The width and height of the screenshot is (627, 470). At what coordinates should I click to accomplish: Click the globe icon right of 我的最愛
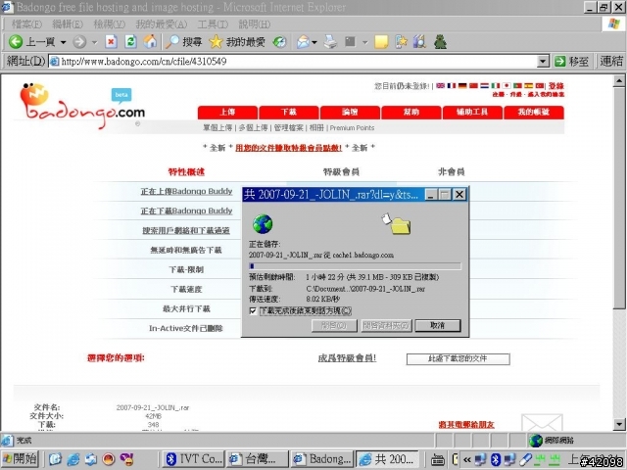[279, 41]
